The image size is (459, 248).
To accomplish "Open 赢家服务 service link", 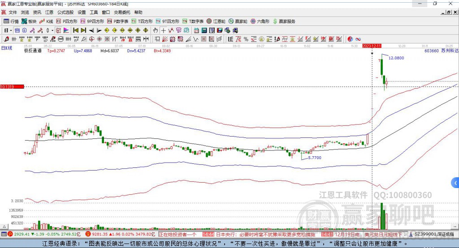I will point(284,21).
